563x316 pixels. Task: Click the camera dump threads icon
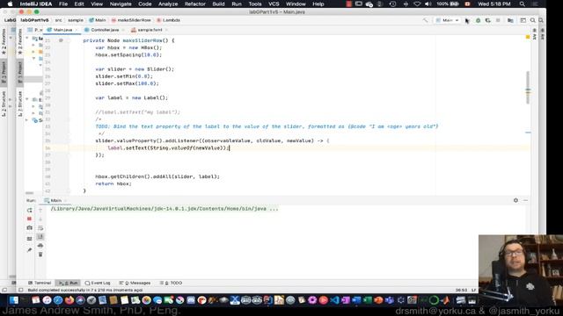[x=29, y=228]
